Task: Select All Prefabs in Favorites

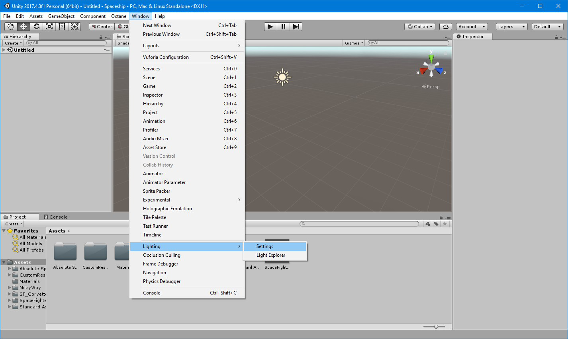Action: 28,250
